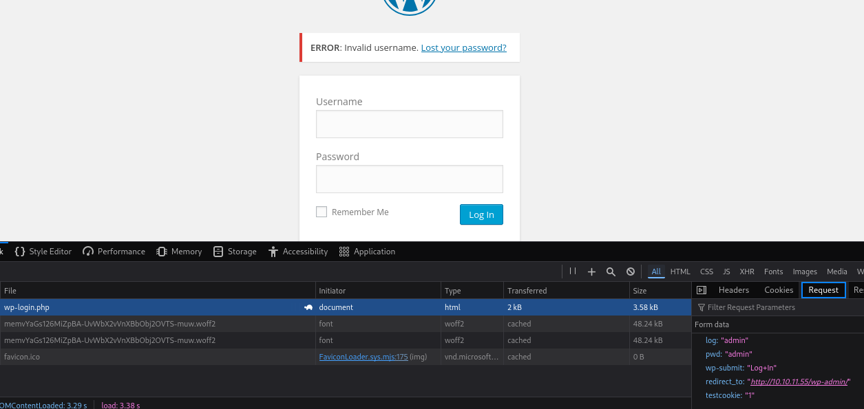Collapse the request details sidebar
This screenshot has height=409, width=864.
702,290
